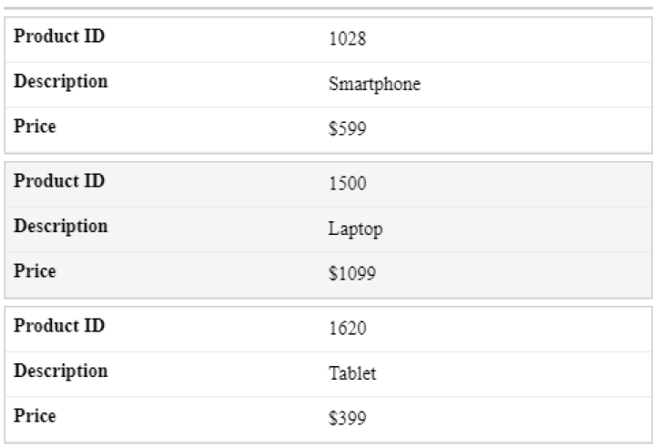Image resolution: width=661 pixels, height=448 pixels.
Task: Select the Smartphone description text
Action: click(374, 84)
